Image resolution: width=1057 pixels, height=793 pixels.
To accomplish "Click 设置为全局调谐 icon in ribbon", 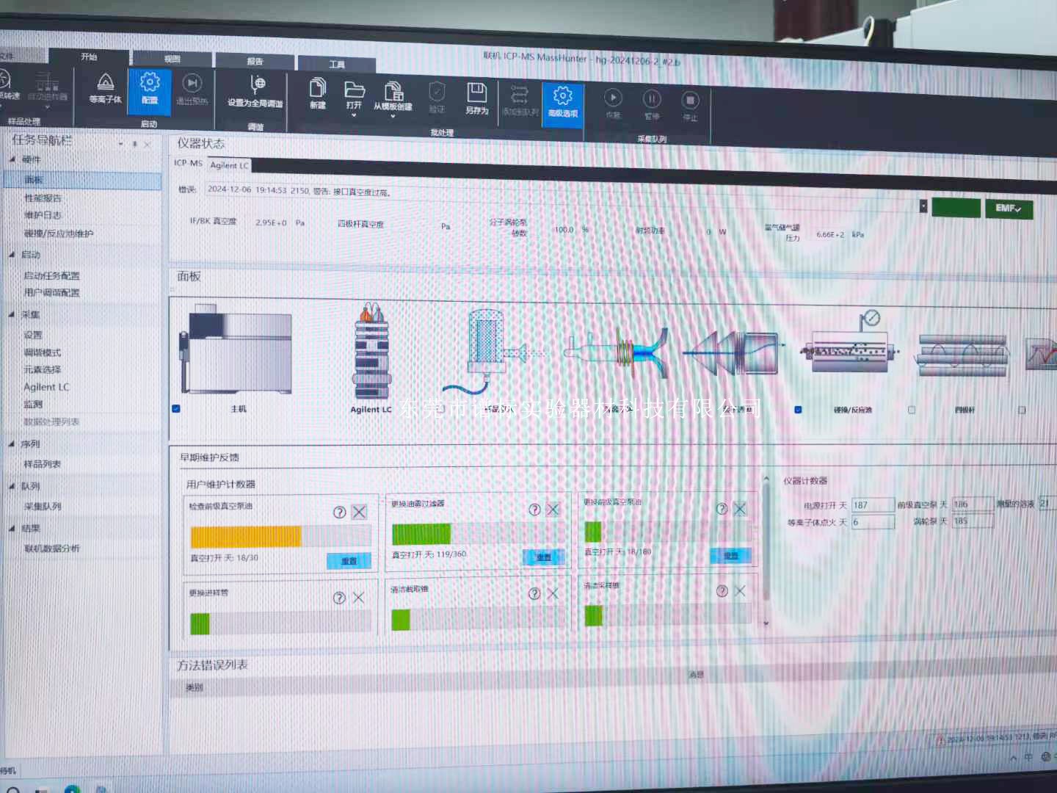I will click(257, 85).
